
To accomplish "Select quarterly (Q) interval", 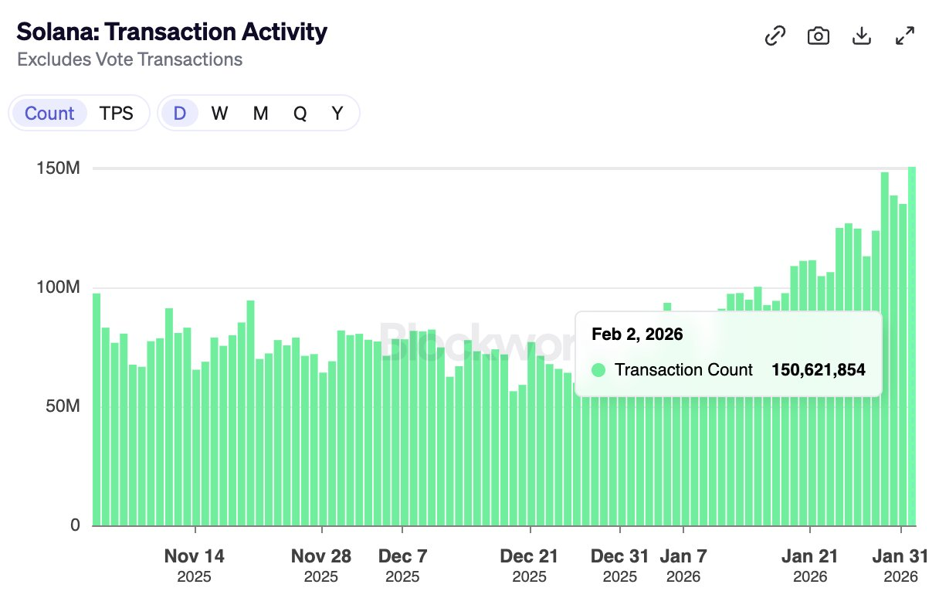I will click(300, 114).
